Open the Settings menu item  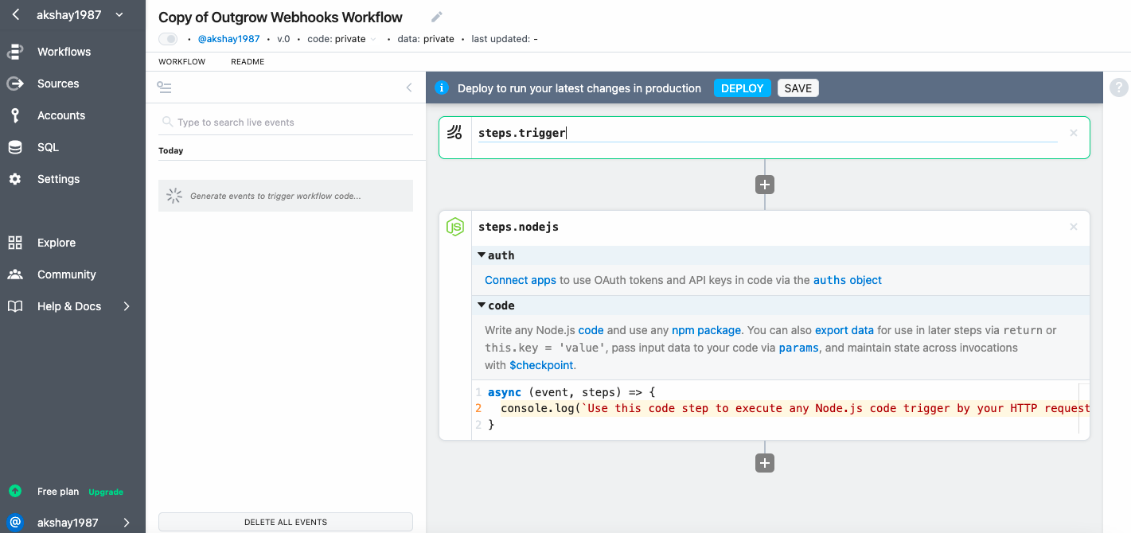pyautogui.click(x=58, y=179)
